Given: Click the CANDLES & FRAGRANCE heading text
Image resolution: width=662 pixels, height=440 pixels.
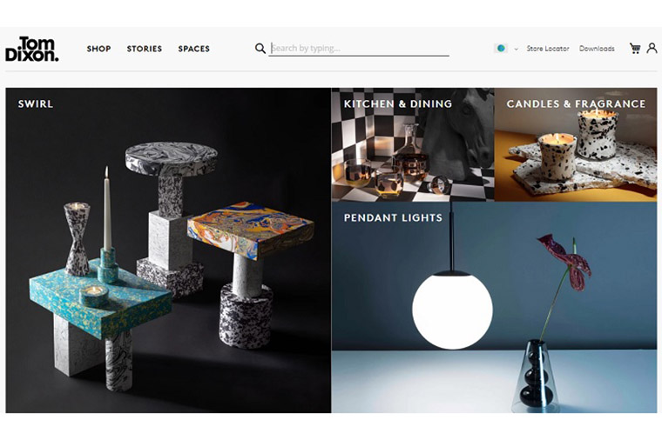Looking at the screenshot, I should point(576,104).
